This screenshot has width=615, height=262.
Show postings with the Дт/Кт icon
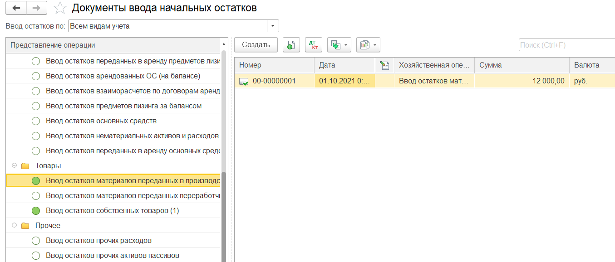(313, 45)
